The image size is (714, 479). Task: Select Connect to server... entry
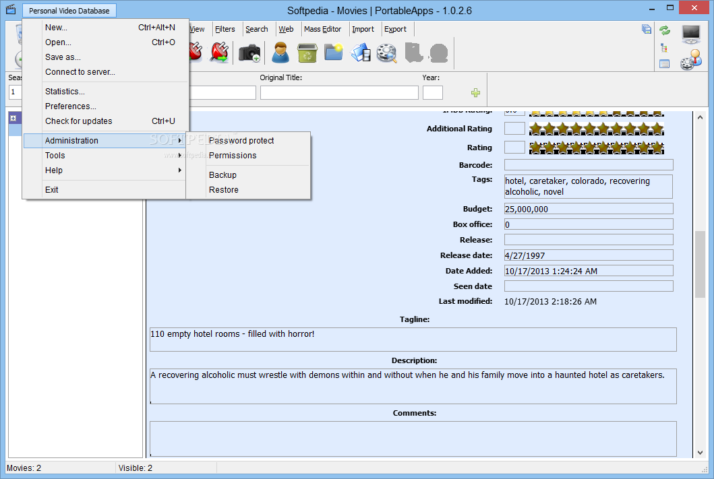pyautogui.click(x=105, y=72)
